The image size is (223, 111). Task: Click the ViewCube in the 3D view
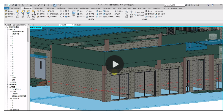pyautogui.click(x=213, y=37)
